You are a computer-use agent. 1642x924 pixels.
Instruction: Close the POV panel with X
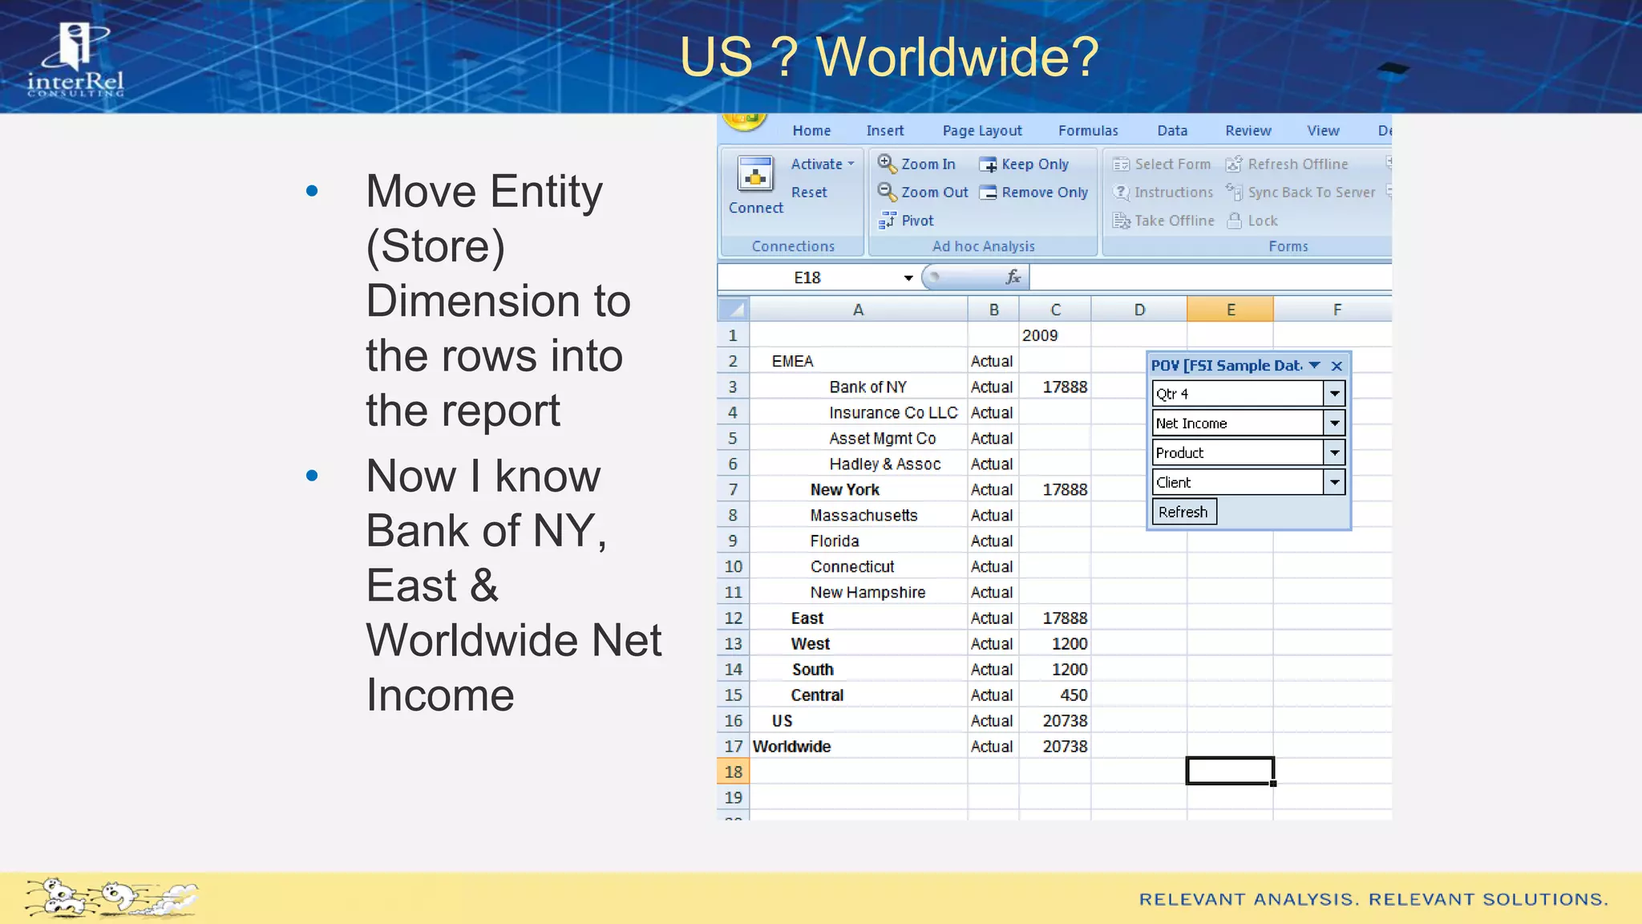1337,366
